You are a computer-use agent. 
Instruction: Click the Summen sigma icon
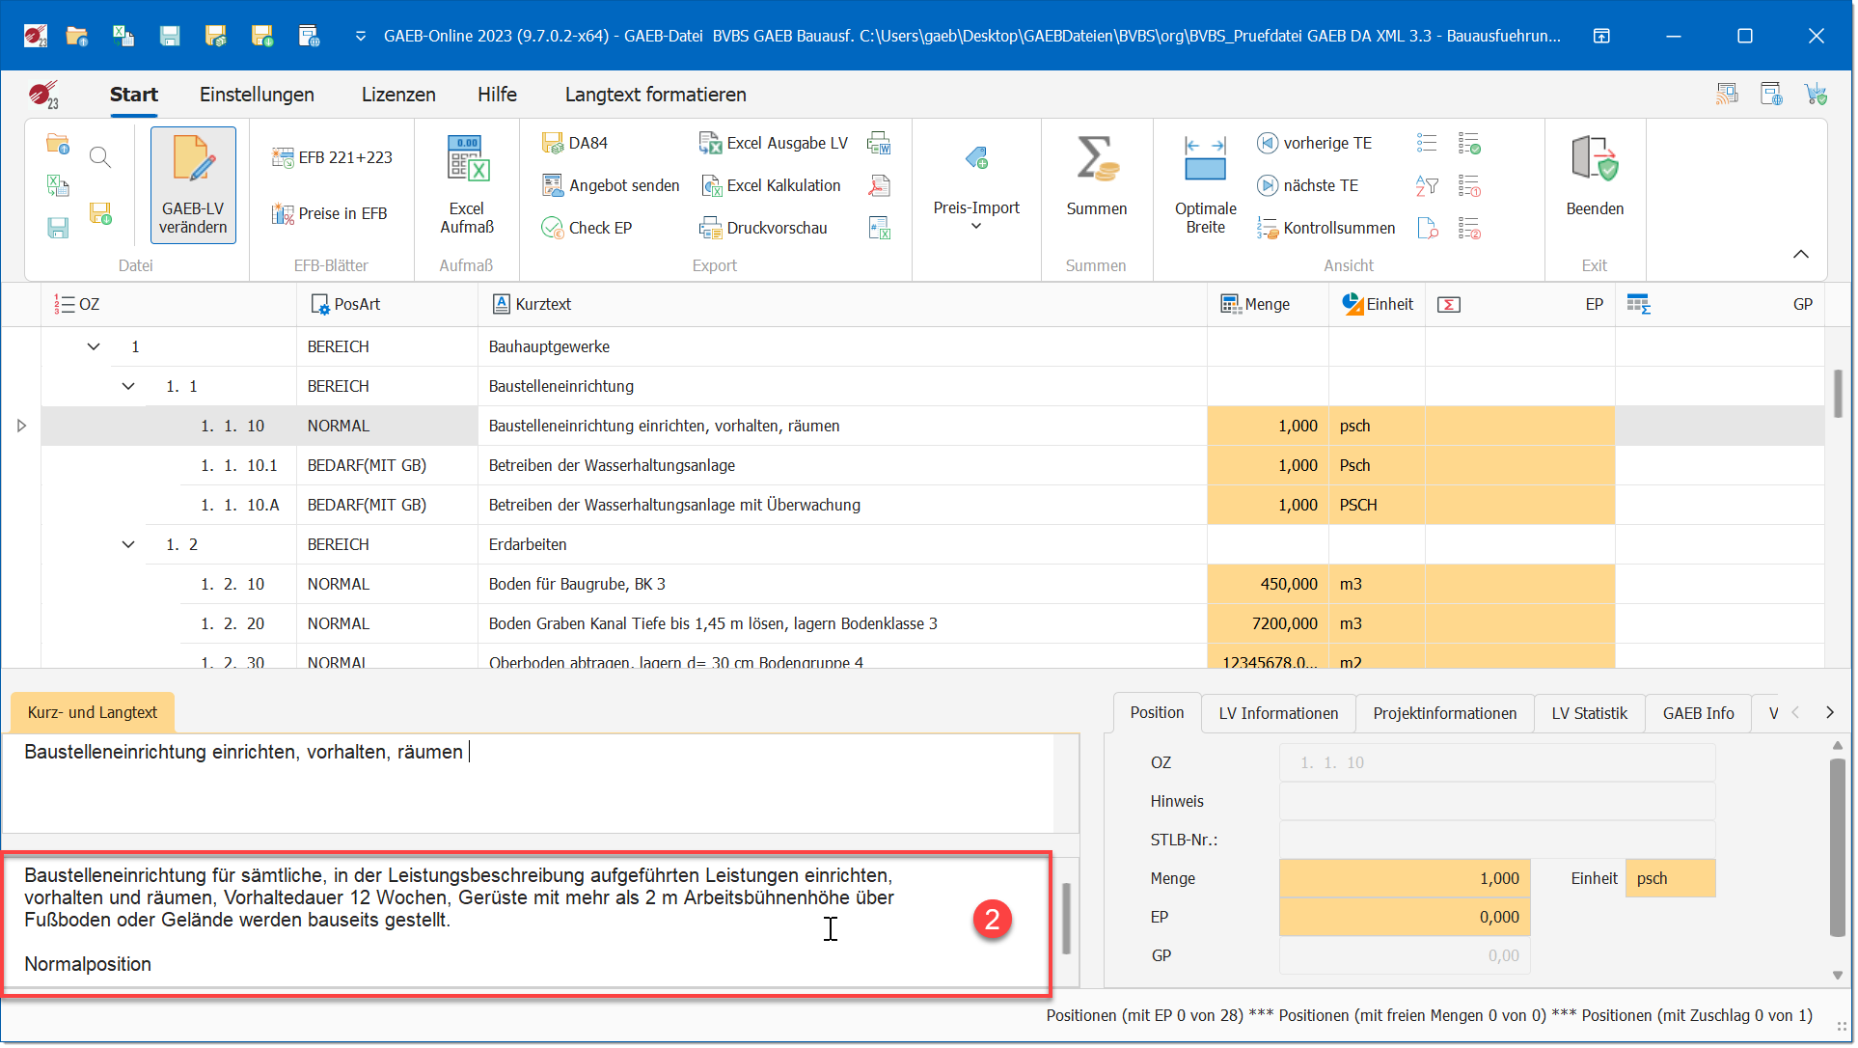click(1096, 159)
